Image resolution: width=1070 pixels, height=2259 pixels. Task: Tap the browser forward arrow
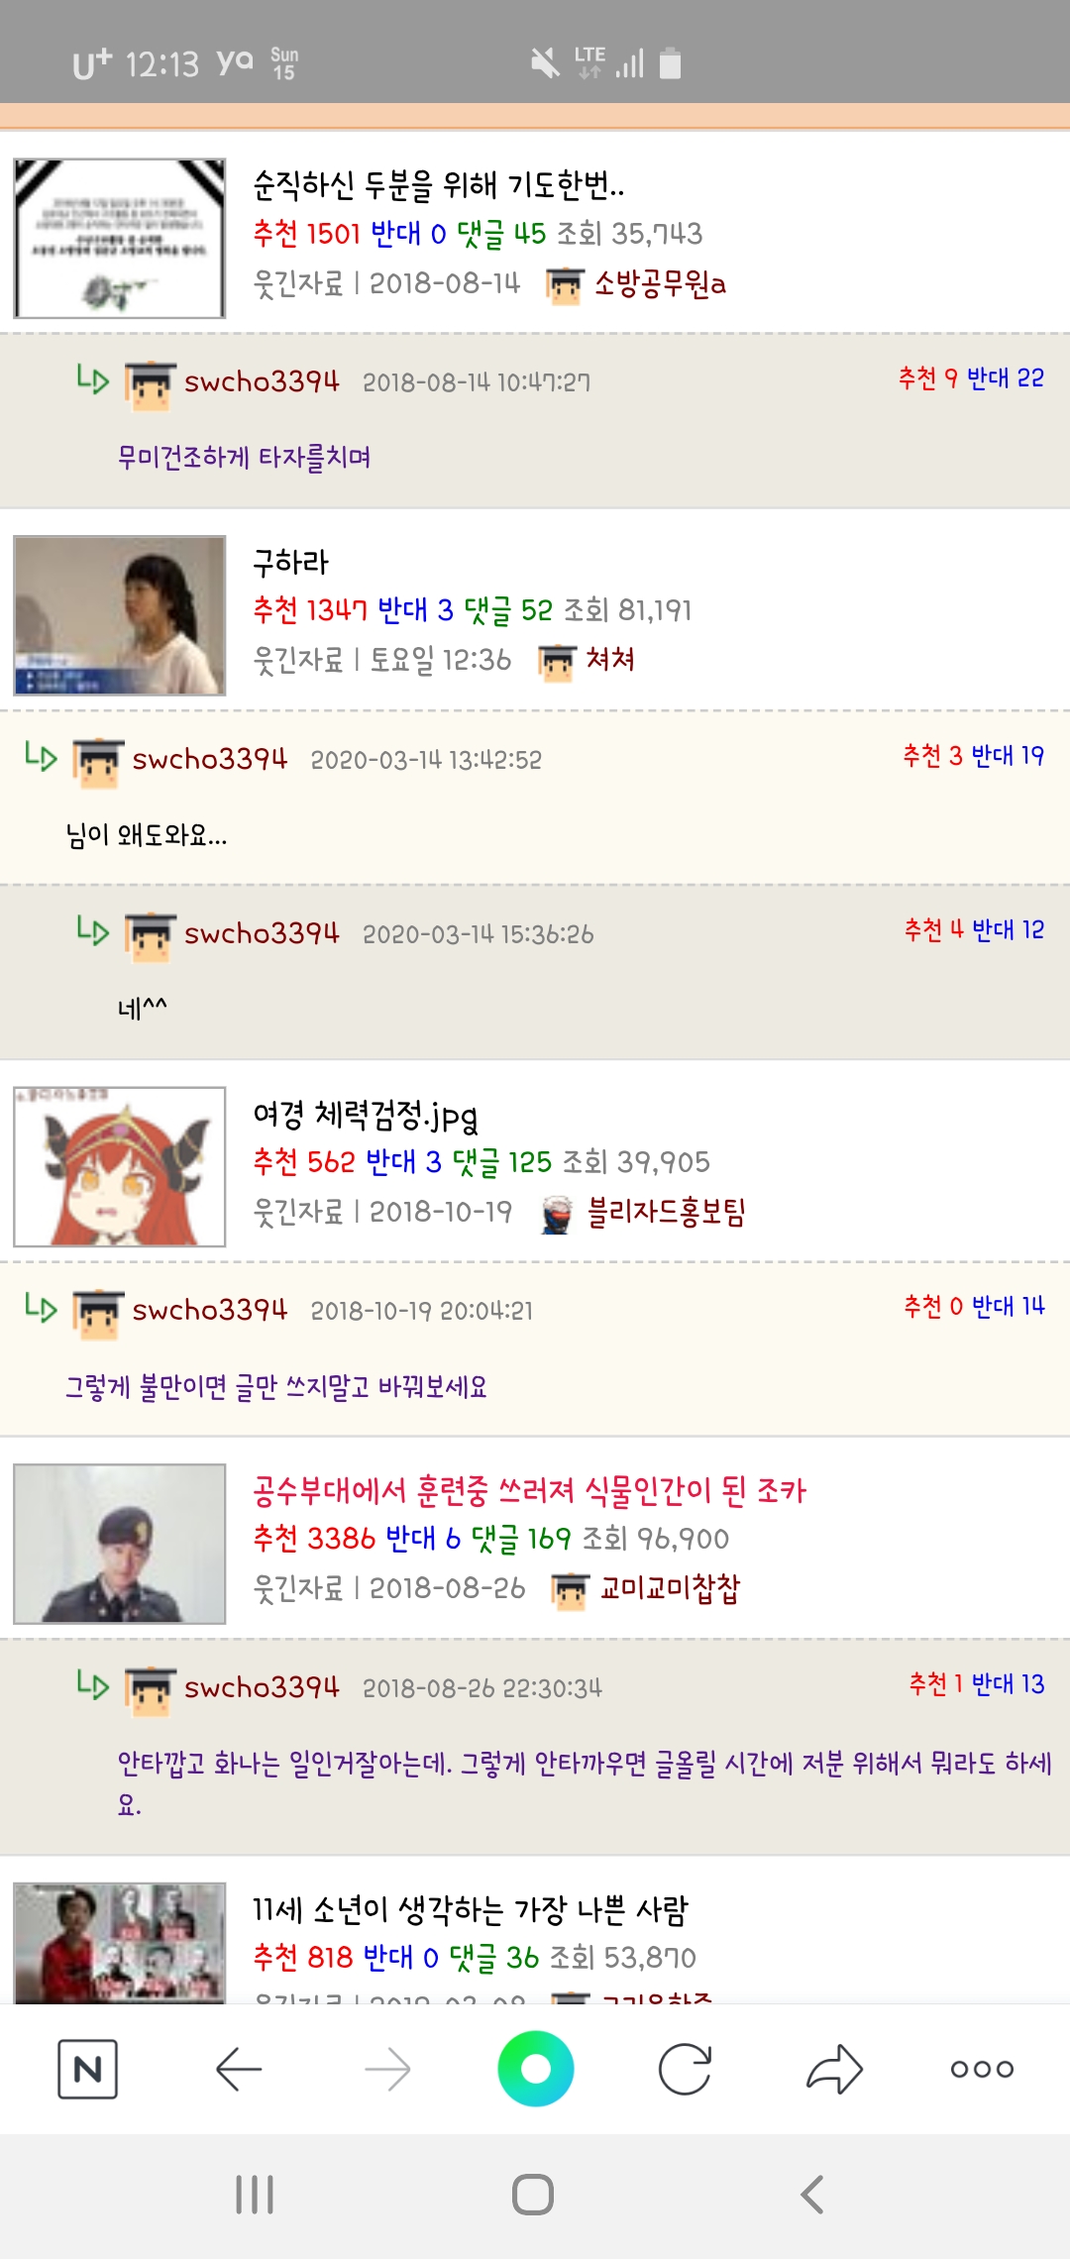pos(387,2069)
